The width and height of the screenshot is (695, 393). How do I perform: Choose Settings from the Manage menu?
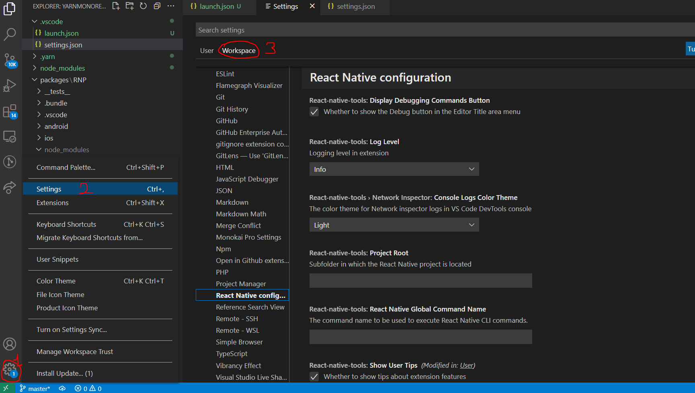(100, 189)
